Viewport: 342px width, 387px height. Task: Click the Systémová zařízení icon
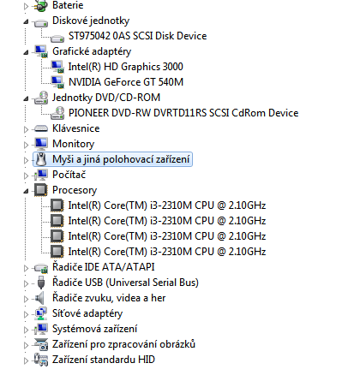coord(41,329)
